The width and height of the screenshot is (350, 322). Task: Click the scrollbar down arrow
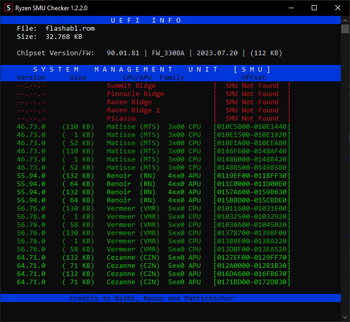[x=345, y=317]
